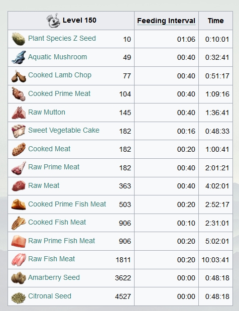This screenshot has width=239, height=311.
Task: Open the Cooked Fish Meat link
Action: click(x=57, y=222)
